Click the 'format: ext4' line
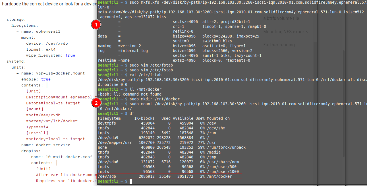The height and width of the screenshot is (186, 367). click(x=41, y=49)
